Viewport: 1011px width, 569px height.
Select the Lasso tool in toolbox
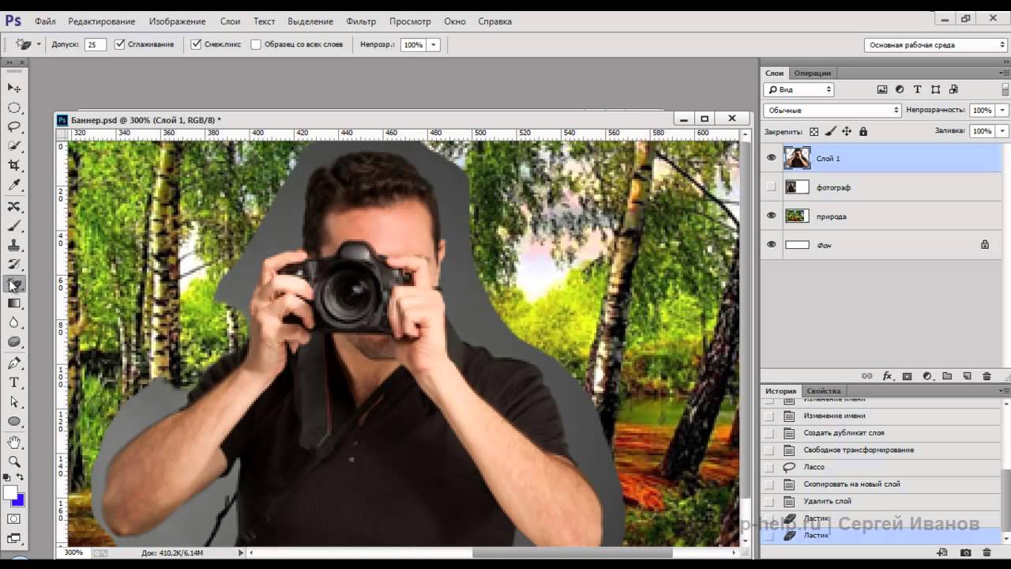coord(14,126)
